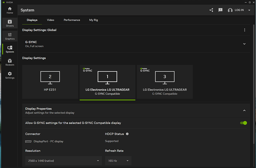Viewport: 256px width, 168px height.
Task: Click the LOG IN button
Action: pyautogui.click(x=239, y=10)
